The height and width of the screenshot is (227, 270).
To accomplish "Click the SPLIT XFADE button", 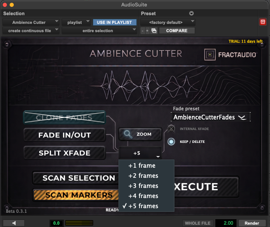I will pyautogui.click(x=65, y=153).
